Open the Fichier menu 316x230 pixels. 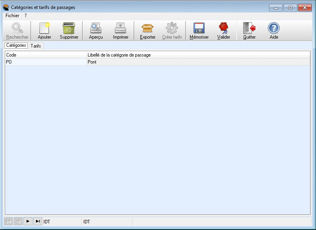point(12,16)
